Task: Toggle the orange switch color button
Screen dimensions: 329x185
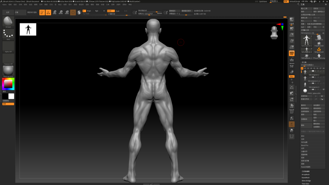Action: coord(8,104)
